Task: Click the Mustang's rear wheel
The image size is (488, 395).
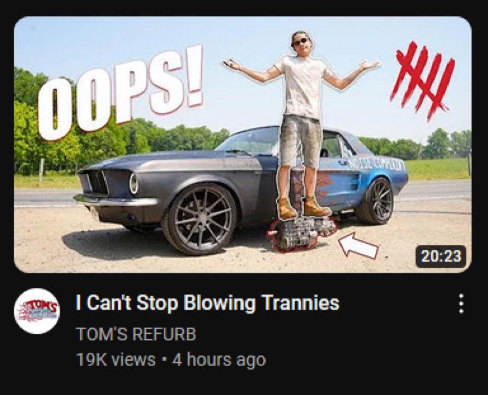Action: [x=375, y=201]
